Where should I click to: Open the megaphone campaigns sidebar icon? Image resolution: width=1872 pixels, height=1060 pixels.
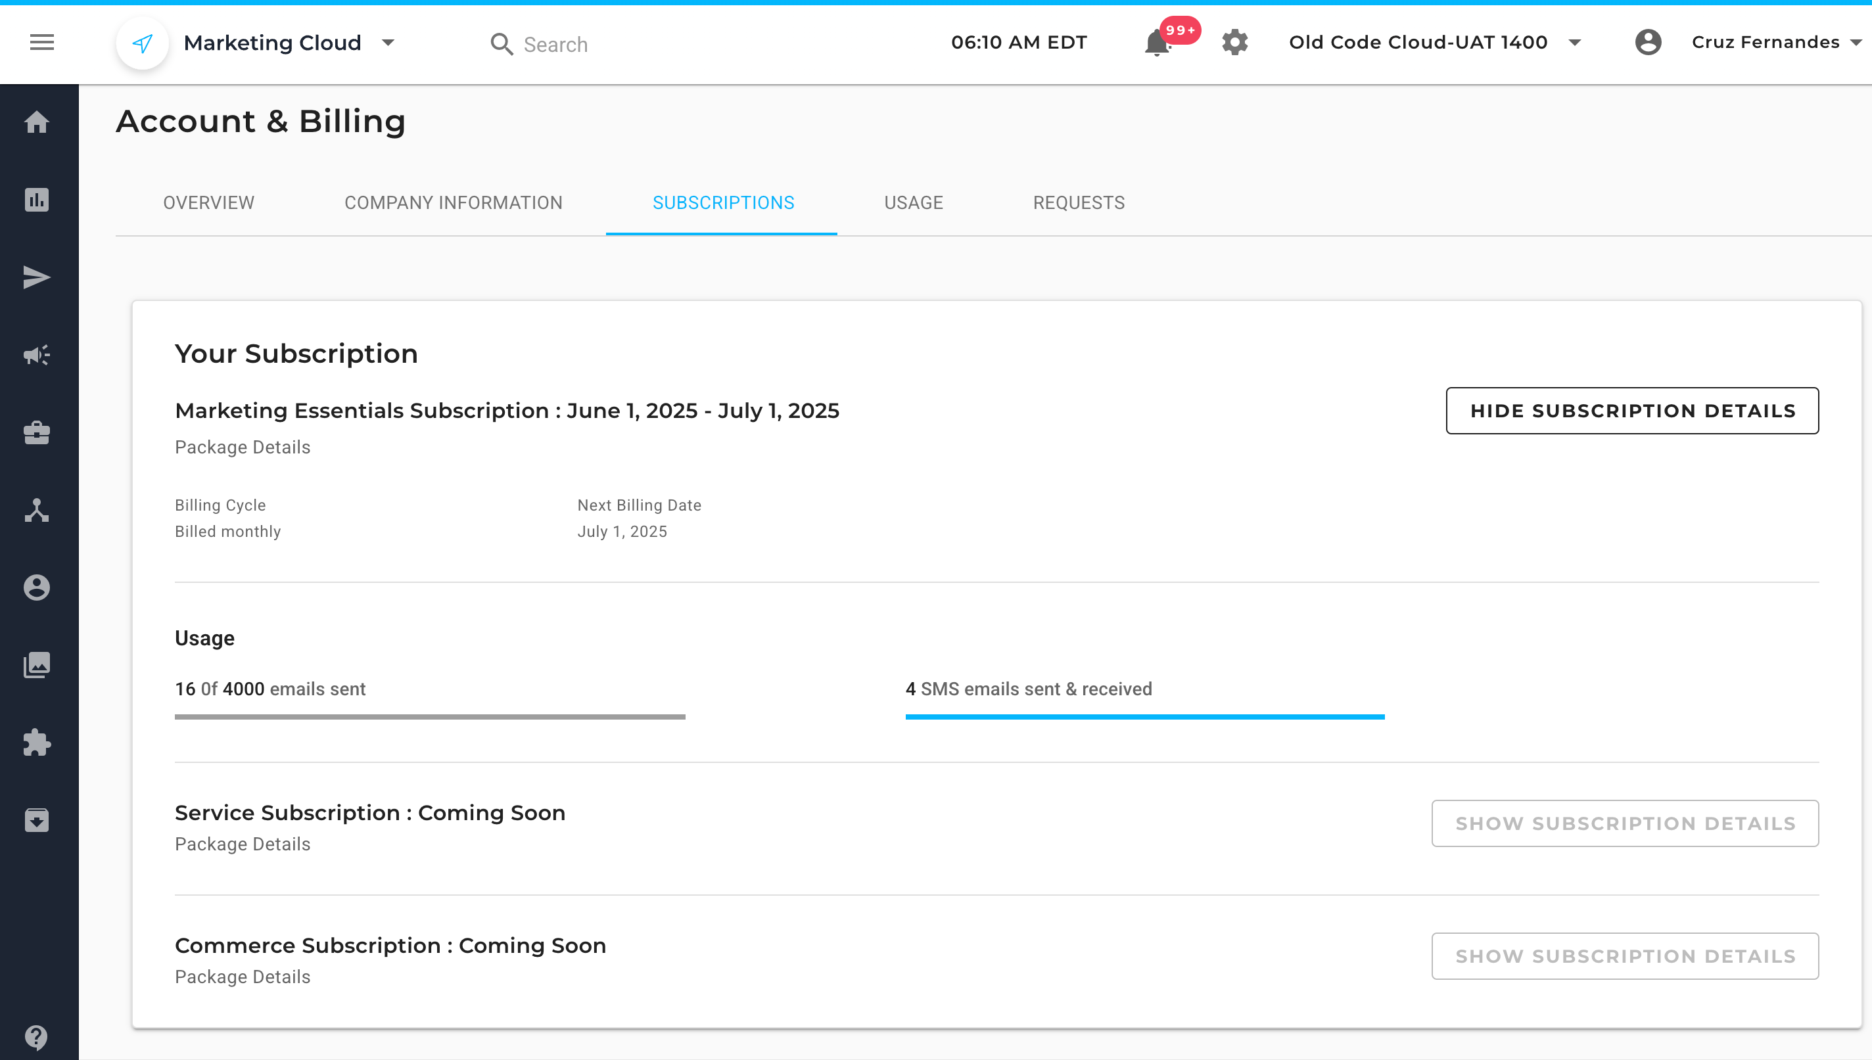coord(36,356)
